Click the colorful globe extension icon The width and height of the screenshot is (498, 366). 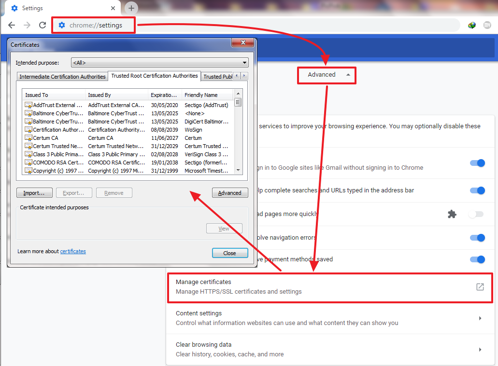pyautogui.click(x=471, y=25)
